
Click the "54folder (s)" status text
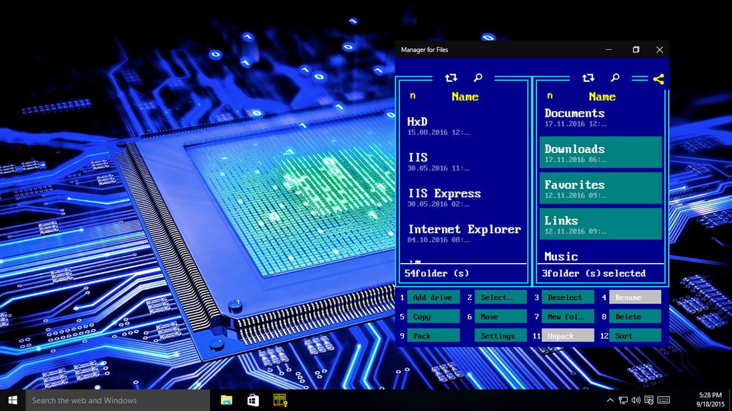(437, 273)
